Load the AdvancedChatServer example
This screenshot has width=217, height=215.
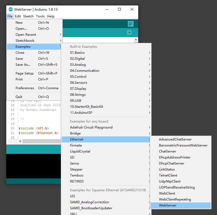coord(180,139)
